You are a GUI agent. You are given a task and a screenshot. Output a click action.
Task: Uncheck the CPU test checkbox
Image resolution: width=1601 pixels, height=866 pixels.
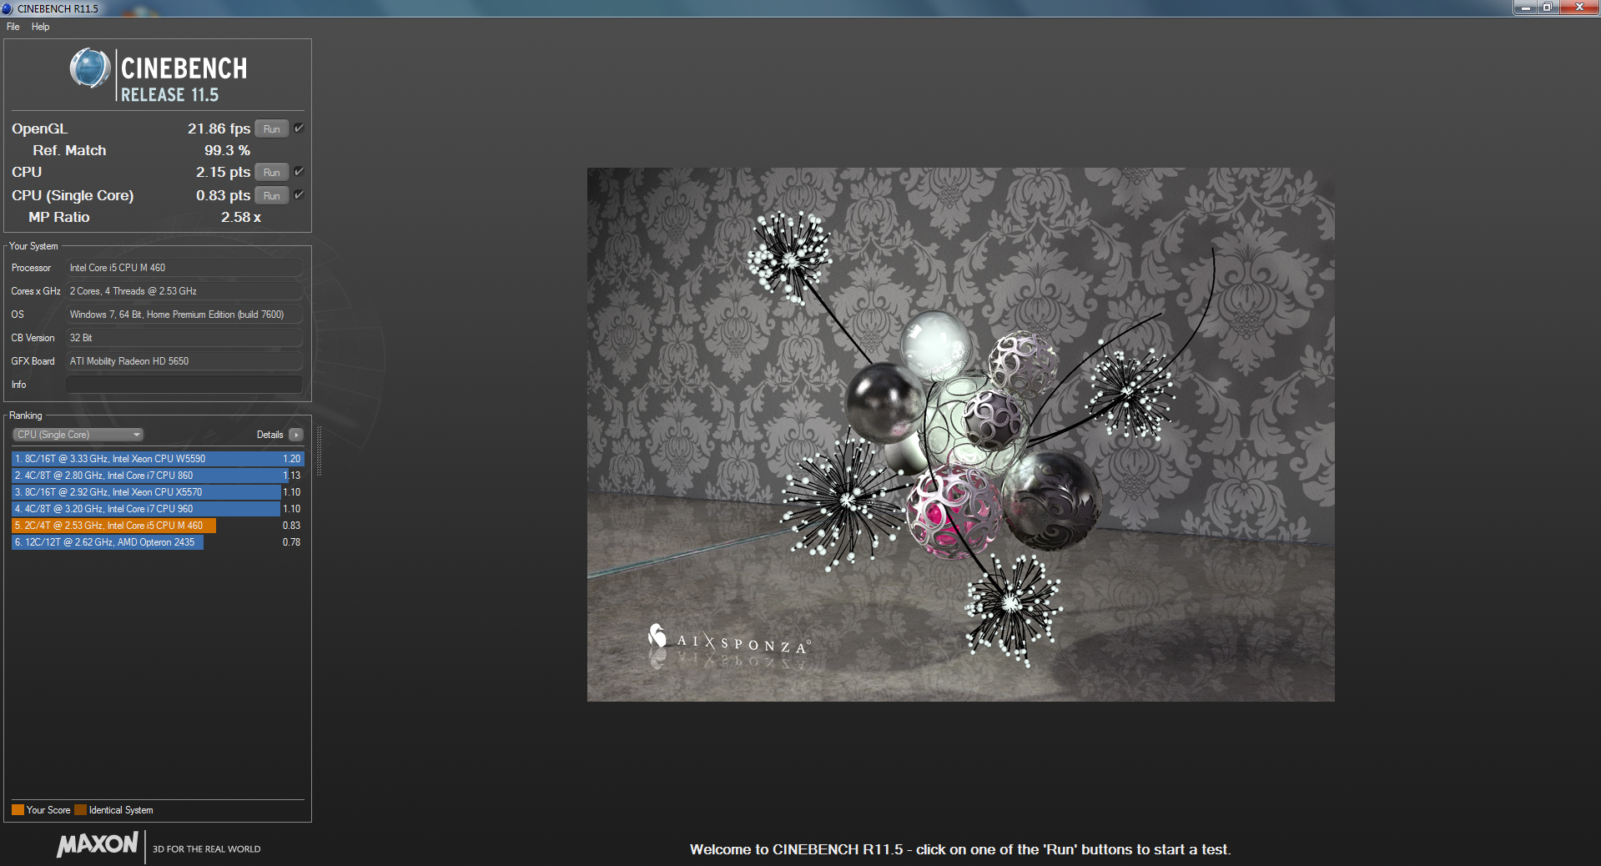pyautogui.click(x=299, y=172)
